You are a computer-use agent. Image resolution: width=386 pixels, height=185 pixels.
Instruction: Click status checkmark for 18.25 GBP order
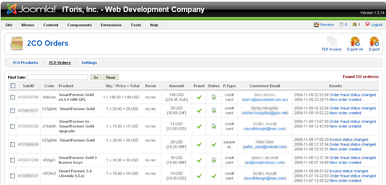[x=214, y=144]
